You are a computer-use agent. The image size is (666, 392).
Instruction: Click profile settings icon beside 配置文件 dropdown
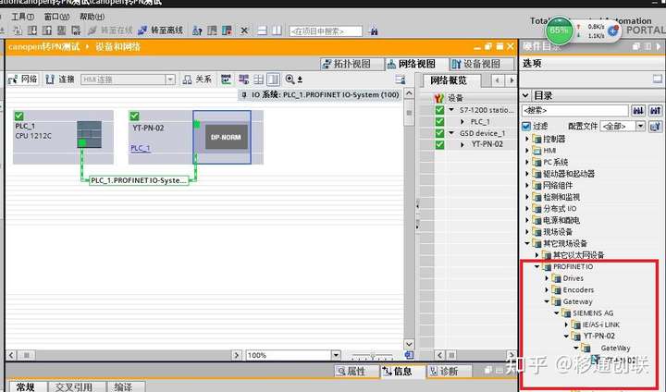[x=655, y=126]
